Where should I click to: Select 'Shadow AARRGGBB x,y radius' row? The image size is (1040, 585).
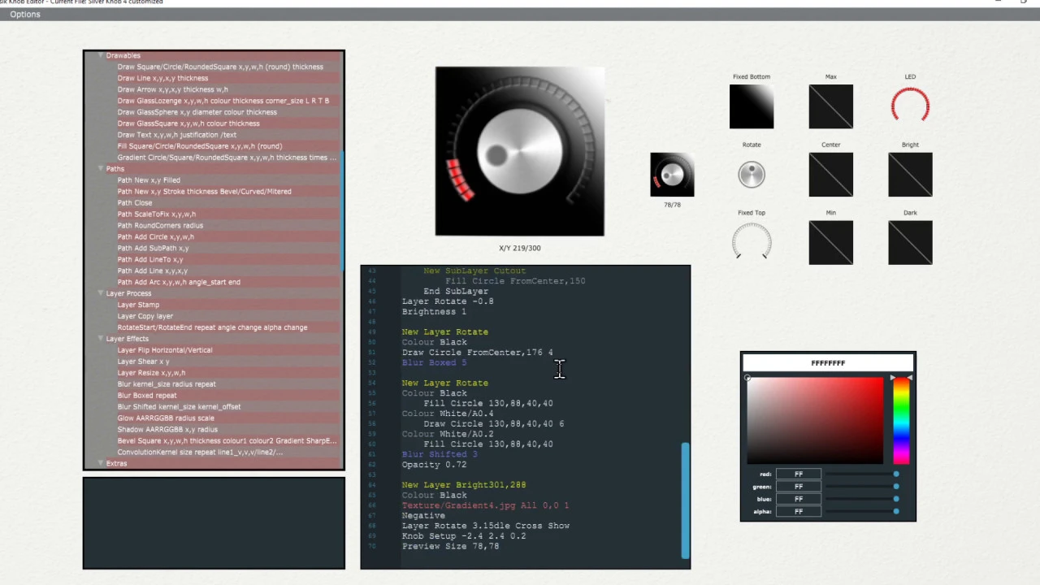pyautogui.click(x=167, y=430)
